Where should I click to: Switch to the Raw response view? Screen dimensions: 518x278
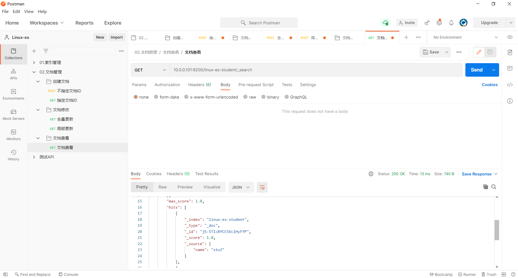tap(162, 187)
